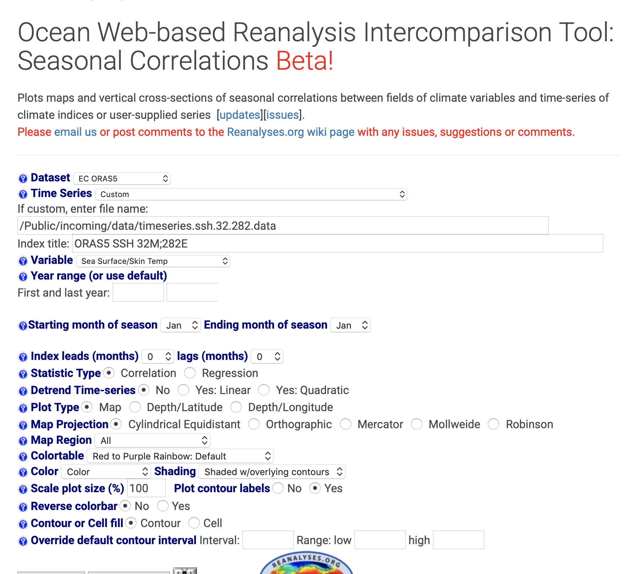This screenshot has height=574, width=625.
Task: Open the Variable dropdown
Action: pos(153,261)
